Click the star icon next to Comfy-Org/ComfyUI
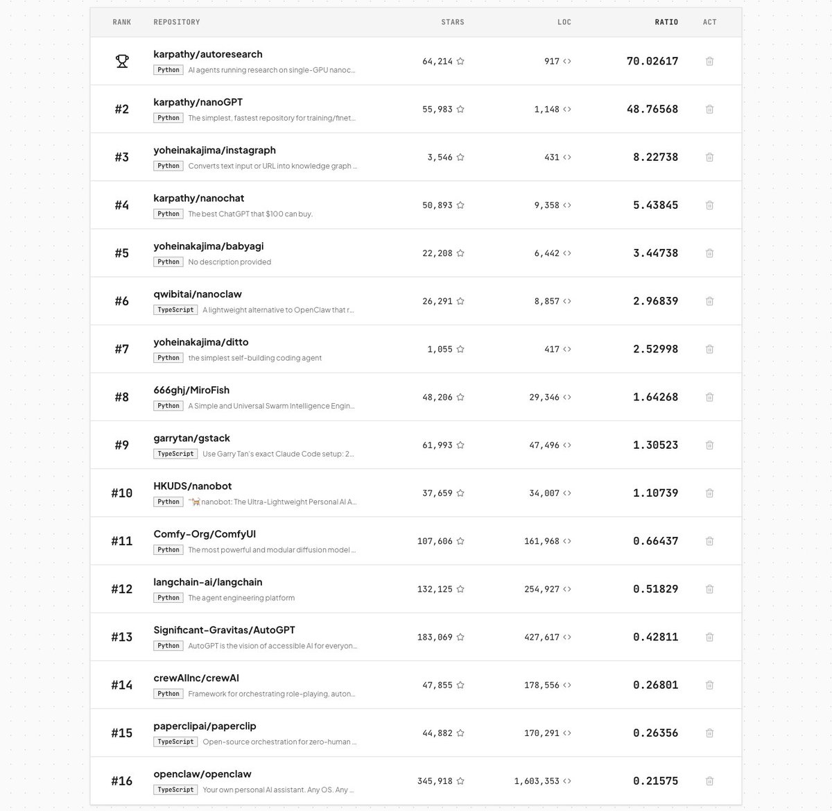This screenshot has height=811, width=832. pos(460,540)
